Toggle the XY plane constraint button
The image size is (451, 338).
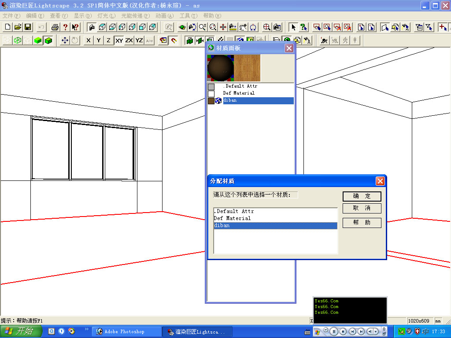coord(119,40)
